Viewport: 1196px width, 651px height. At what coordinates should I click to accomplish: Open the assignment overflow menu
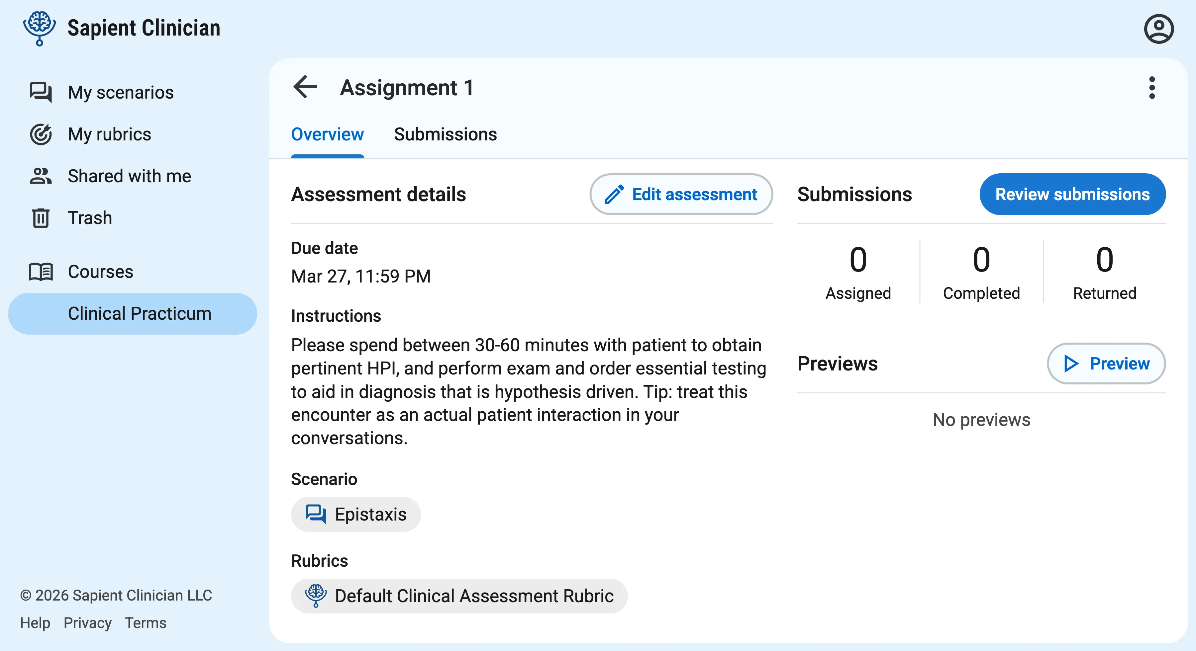point(1152,87)
